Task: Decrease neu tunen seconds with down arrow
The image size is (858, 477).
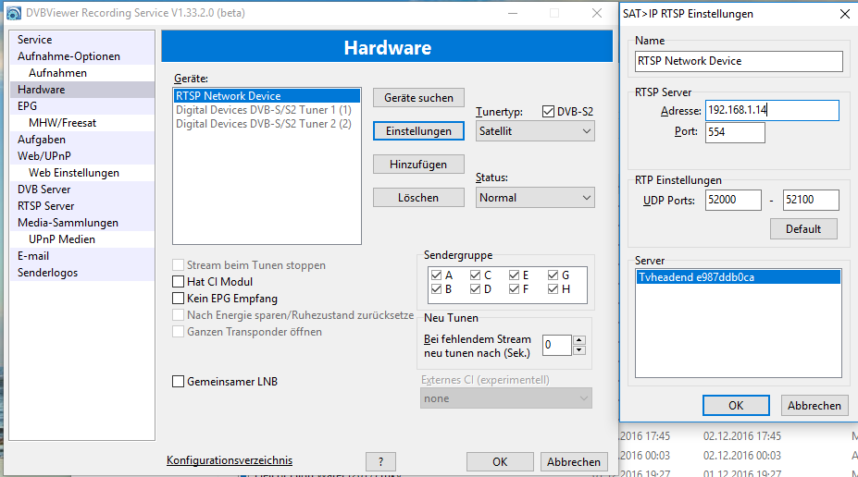Action: [x=578, y=350]
